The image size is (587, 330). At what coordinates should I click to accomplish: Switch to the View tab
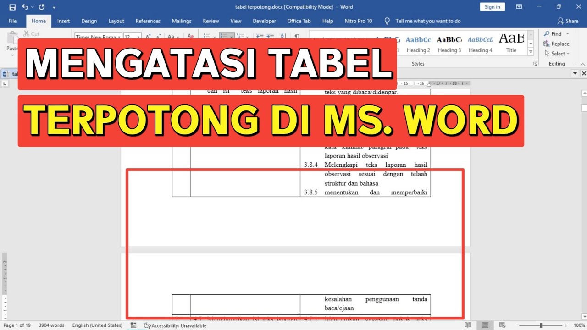pos(236,21)
